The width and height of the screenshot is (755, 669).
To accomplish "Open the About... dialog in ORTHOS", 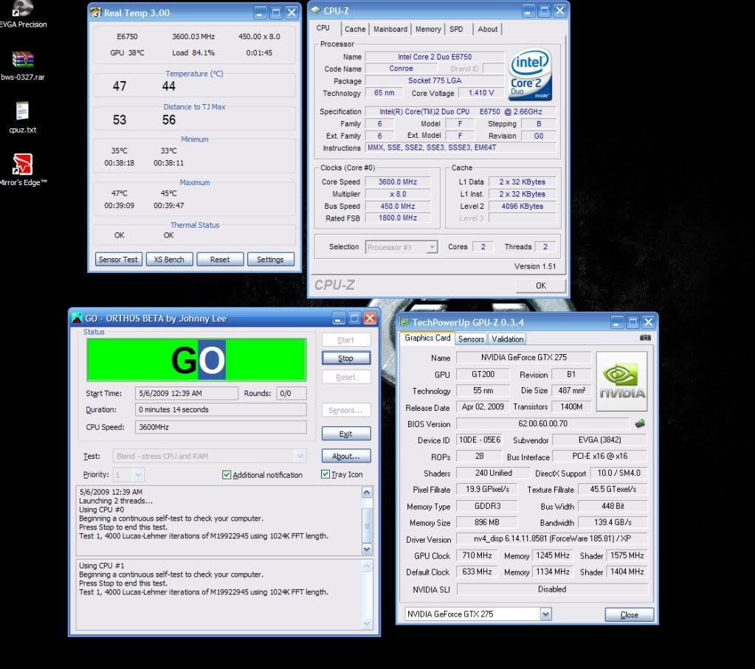I will click(x=345, y=456).
